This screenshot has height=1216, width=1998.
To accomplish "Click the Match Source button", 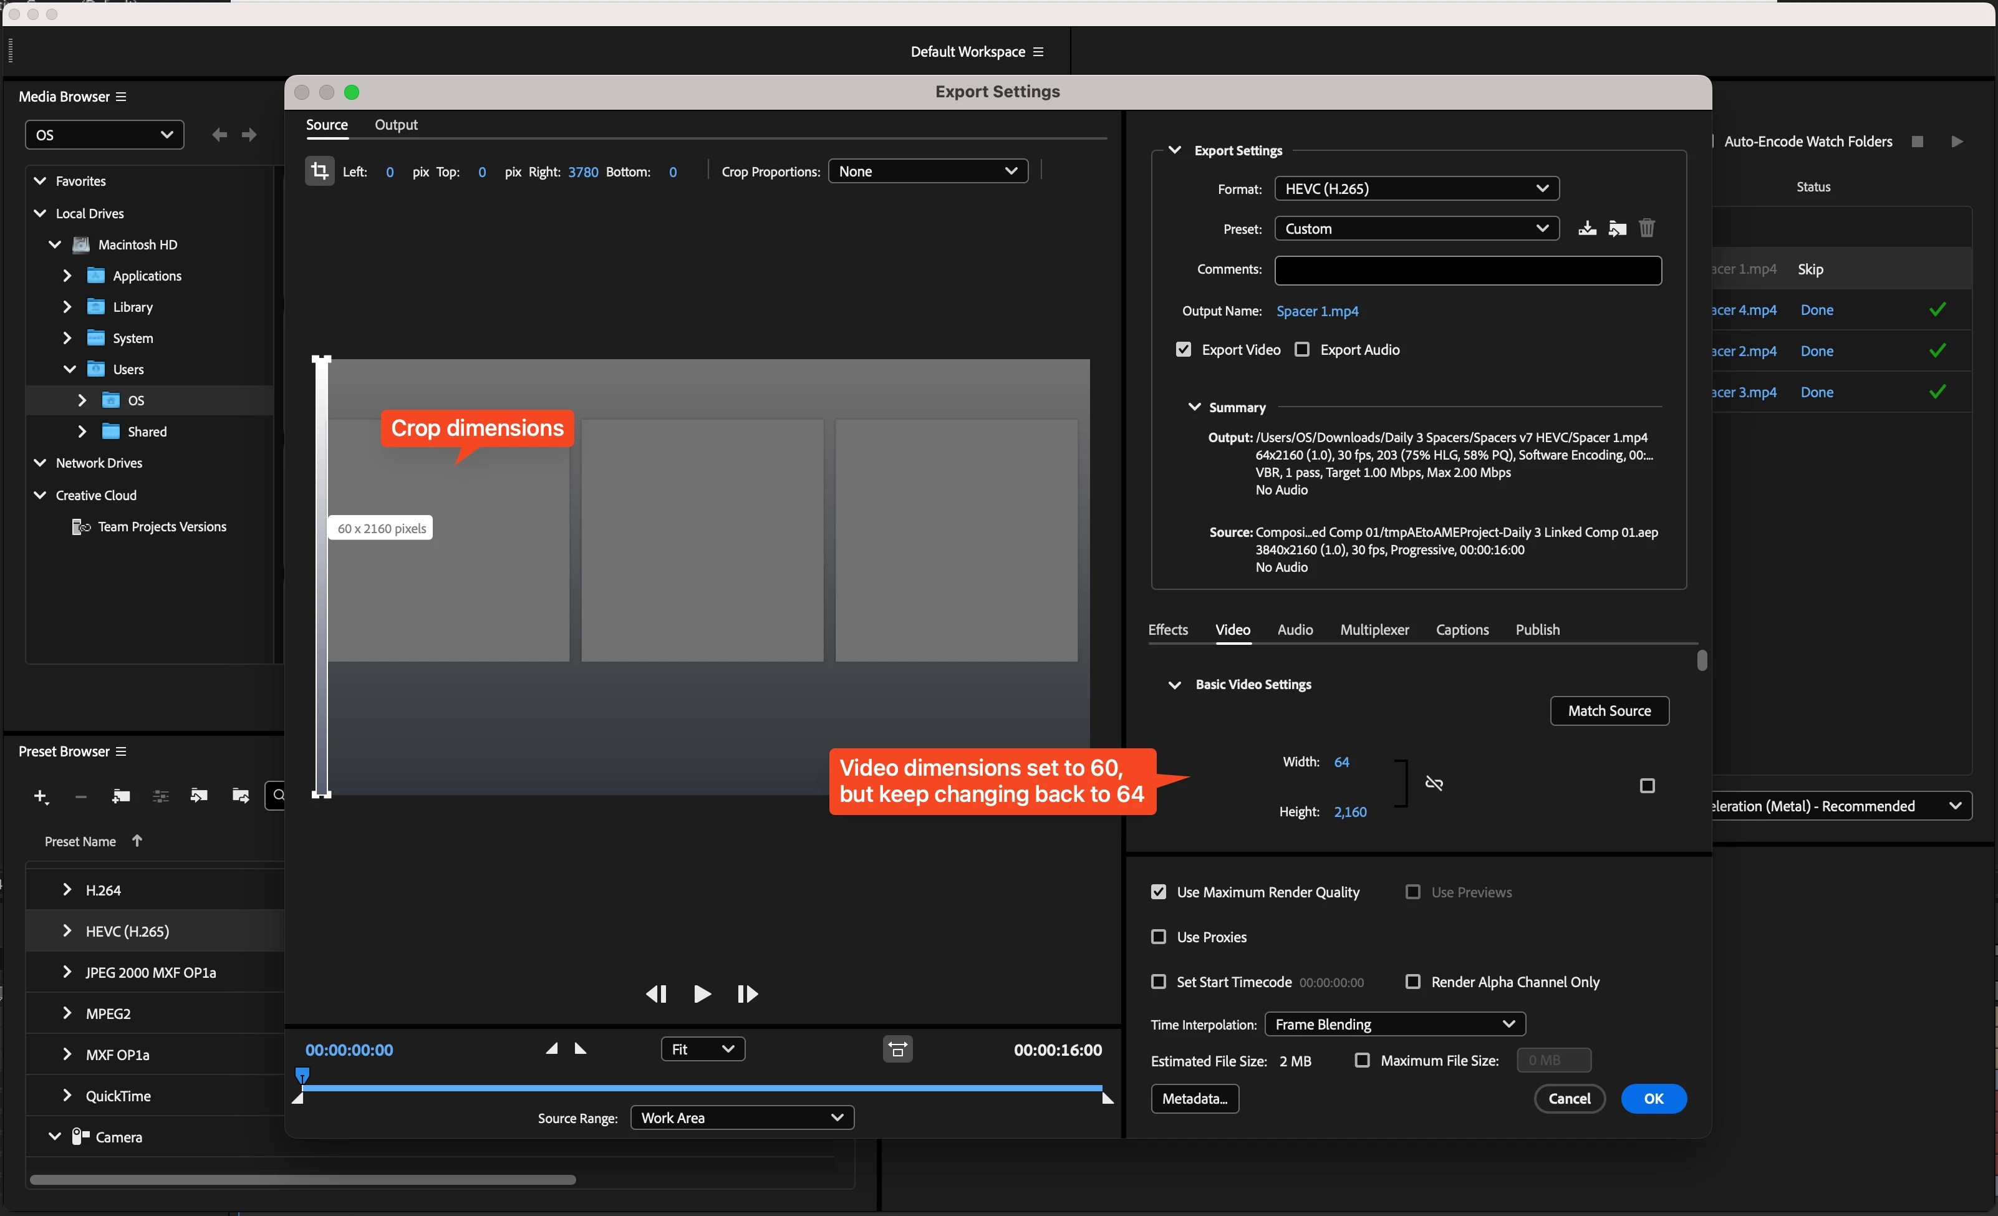I will (1609, 711).
